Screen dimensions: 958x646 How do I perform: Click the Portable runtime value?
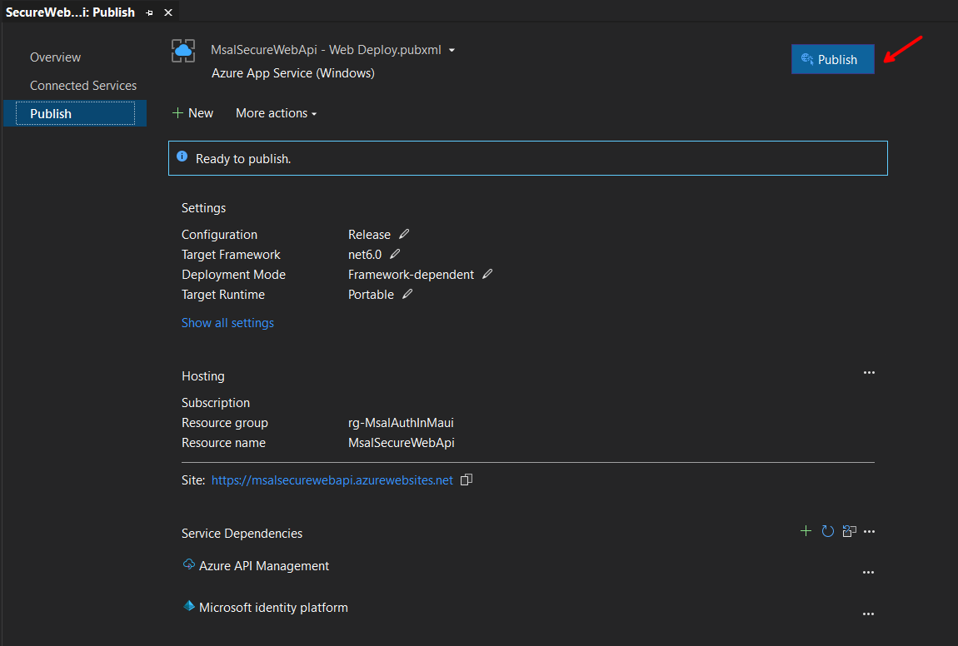tap(371, 295)
